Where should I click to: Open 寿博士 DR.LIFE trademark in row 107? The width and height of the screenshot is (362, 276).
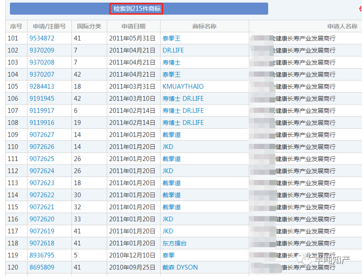183,110
